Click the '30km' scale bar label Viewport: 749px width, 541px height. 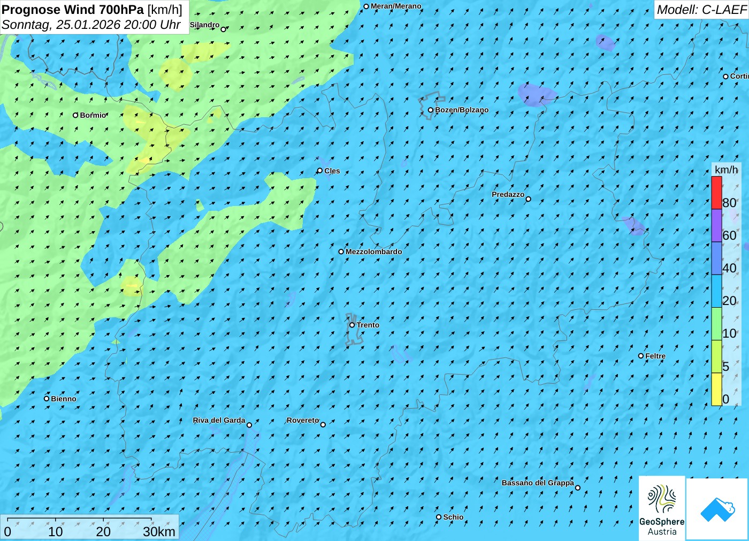(159, 531)
